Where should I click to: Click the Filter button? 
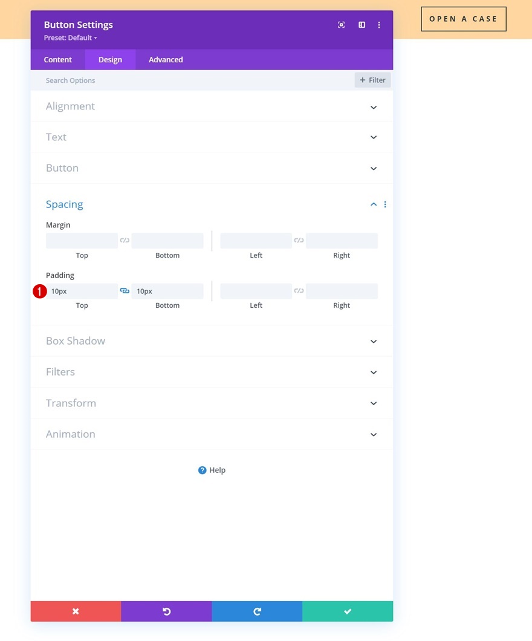click(372, 80)
